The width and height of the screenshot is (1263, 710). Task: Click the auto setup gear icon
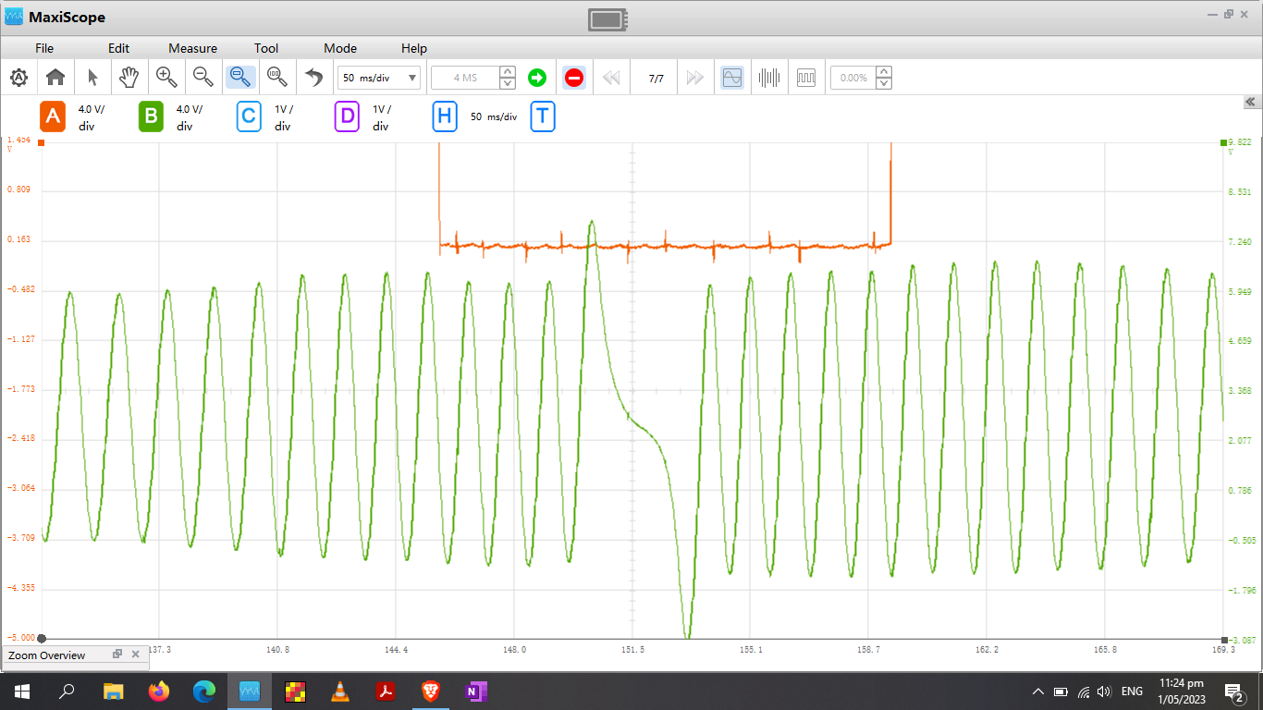coord(18,78)
